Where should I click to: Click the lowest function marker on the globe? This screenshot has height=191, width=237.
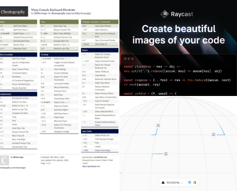[x=166, y=154]
